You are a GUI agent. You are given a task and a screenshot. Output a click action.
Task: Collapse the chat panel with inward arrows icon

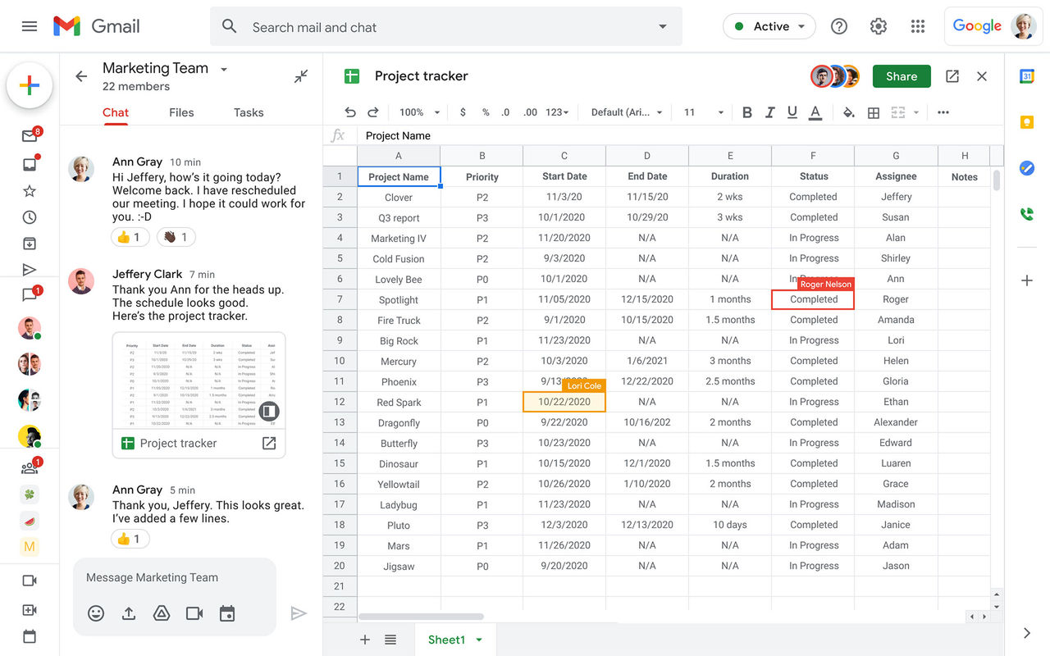tap(301, 76)
